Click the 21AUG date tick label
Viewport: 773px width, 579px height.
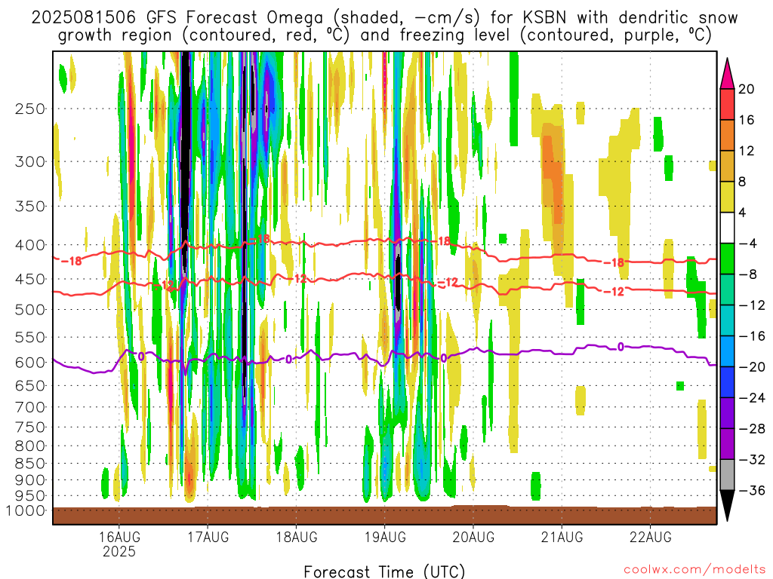click(562, 537)
